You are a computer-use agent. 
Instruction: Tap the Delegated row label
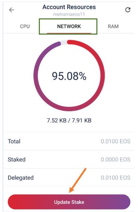pyautogui.click(x=21, y=178)
